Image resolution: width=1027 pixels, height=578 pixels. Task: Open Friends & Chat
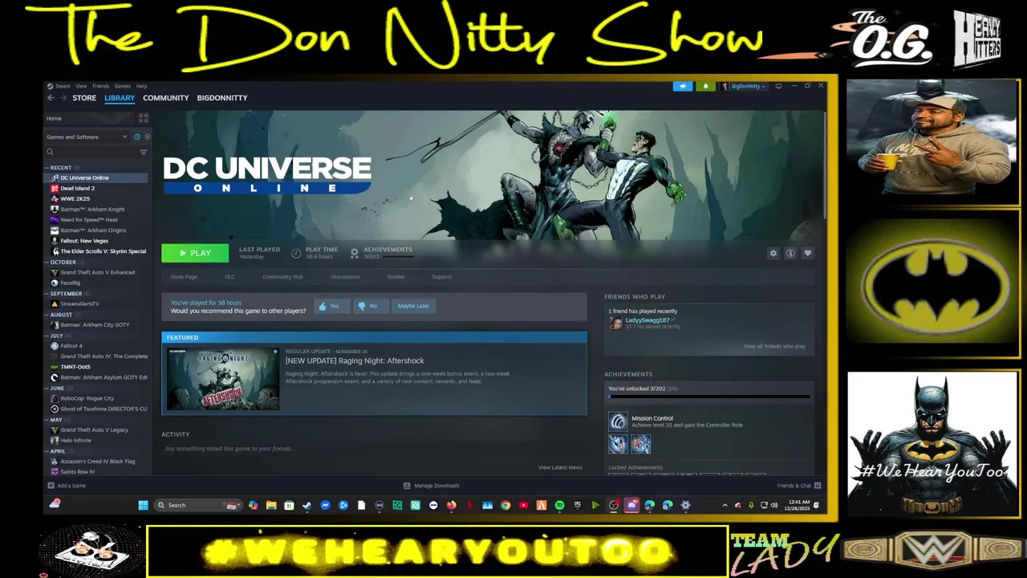tap(798, 486)
